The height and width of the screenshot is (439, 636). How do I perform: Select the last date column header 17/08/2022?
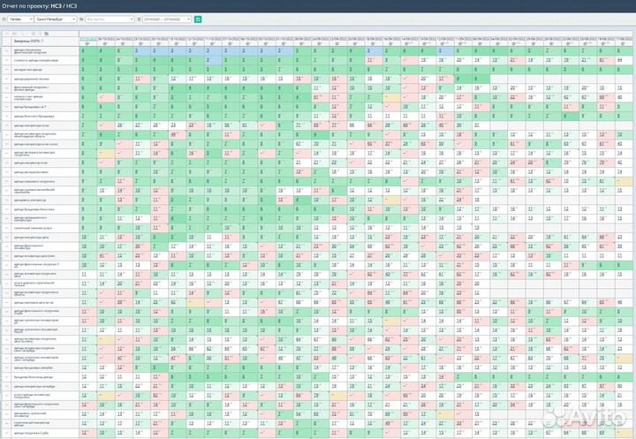click(626, 40)
